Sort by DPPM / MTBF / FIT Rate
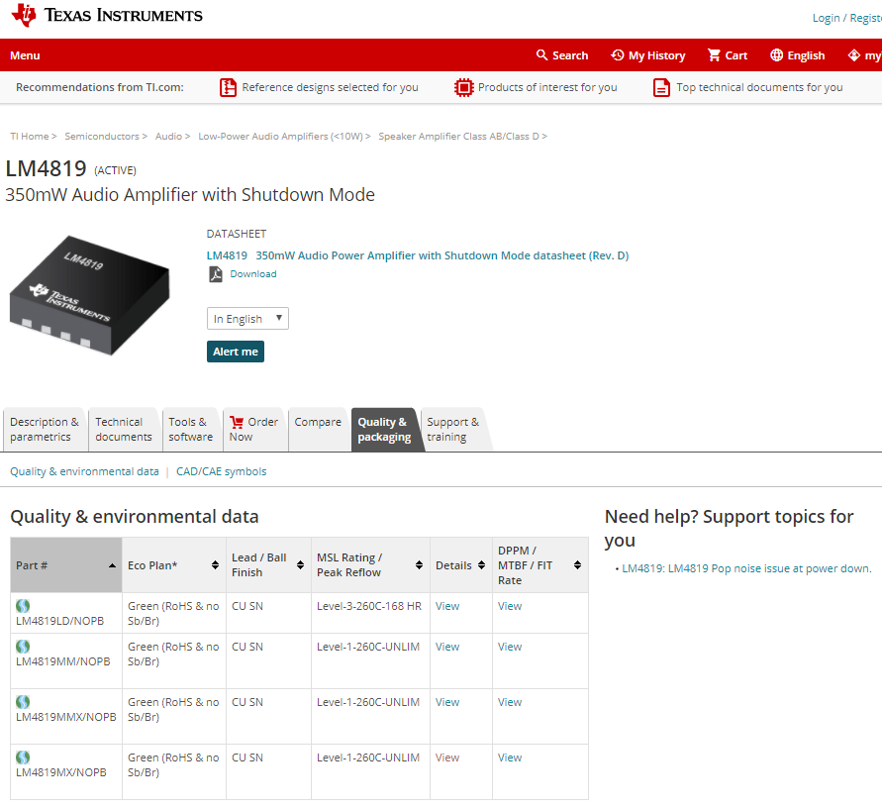This screenshot has height=808, width=882. [540, 565]
